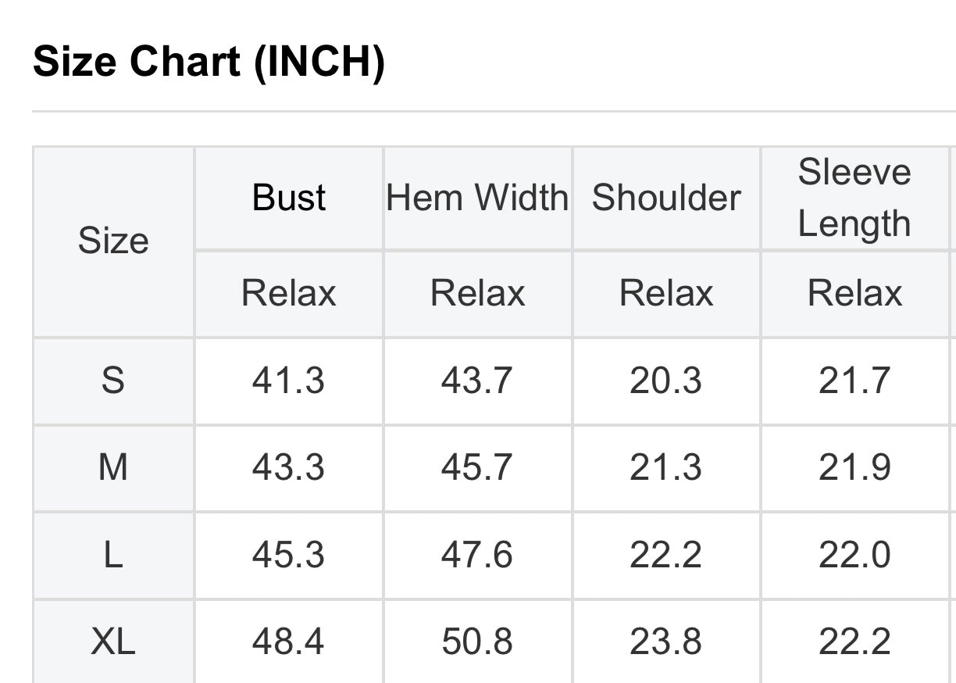Click the Relax subheader under Bust

pyautogui.click(x=289, y=293)
